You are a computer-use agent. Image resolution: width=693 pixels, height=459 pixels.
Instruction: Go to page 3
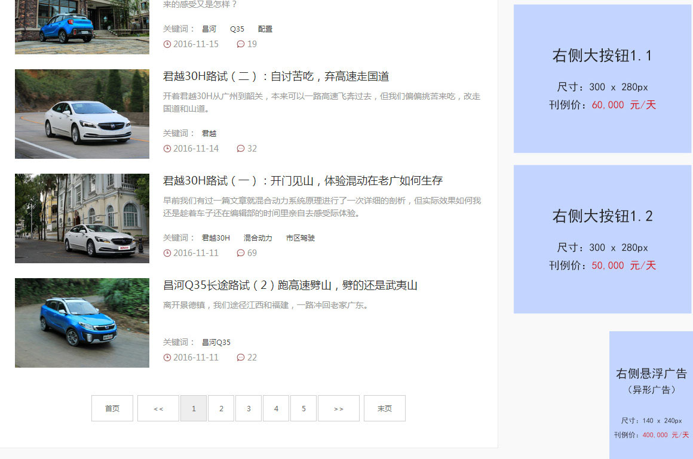pyautogui.click(x=249, y=409)
